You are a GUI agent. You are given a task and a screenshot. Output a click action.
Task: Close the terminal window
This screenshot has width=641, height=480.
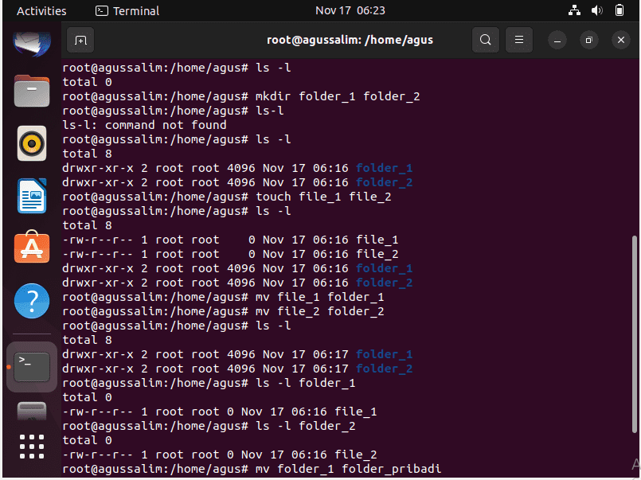(621, 40)
